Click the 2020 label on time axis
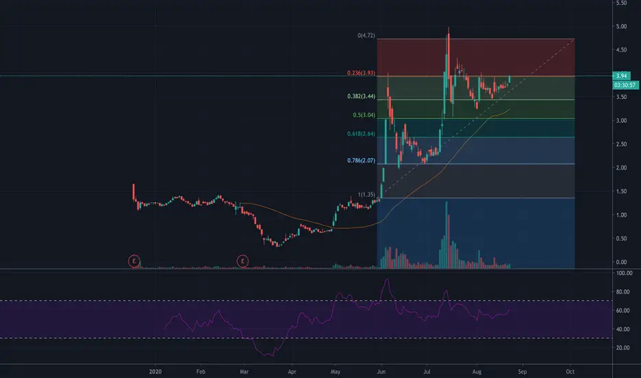641x378 pixels. [155, 371]
